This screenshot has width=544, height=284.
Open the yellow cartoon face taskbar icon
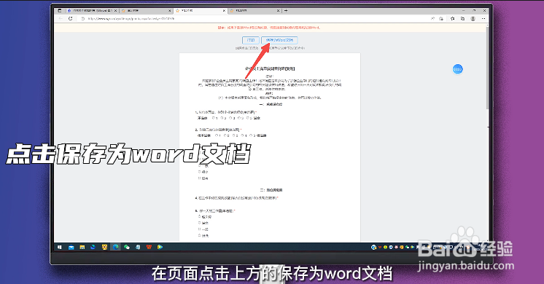coord(104,247)
